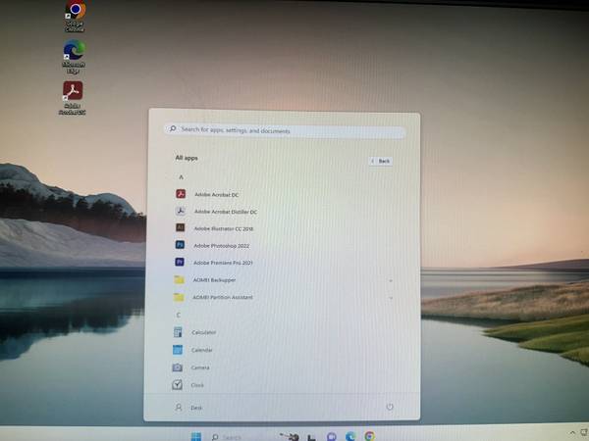Launch Adobe Acrobat Distiller DC
This screenshot has height=441, width=589.
pos(225,212)
